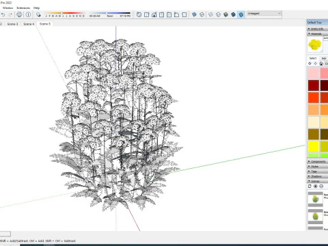Screen dimensions: 328x246
Task: Switch to the Front view (house icon)
Action: 154,15
